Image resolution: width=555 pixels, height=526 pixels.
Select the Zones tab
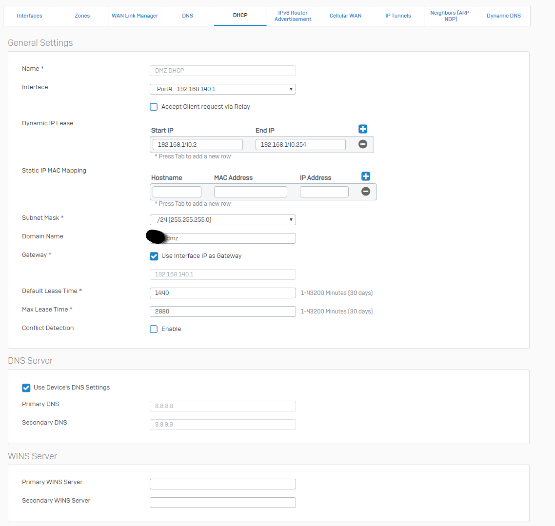point(82,16)
